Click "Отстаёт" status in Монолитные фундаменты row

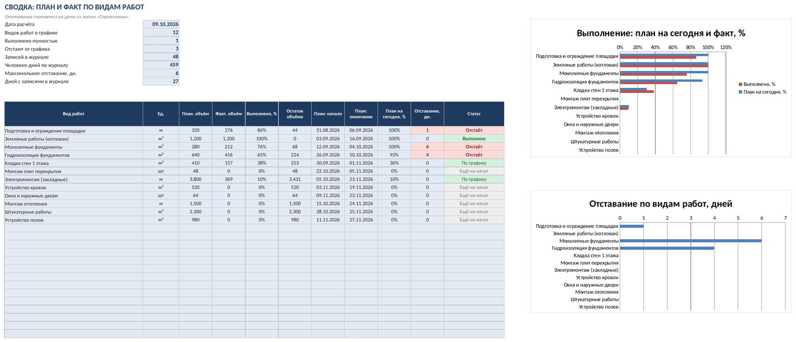tap(474, 147)
